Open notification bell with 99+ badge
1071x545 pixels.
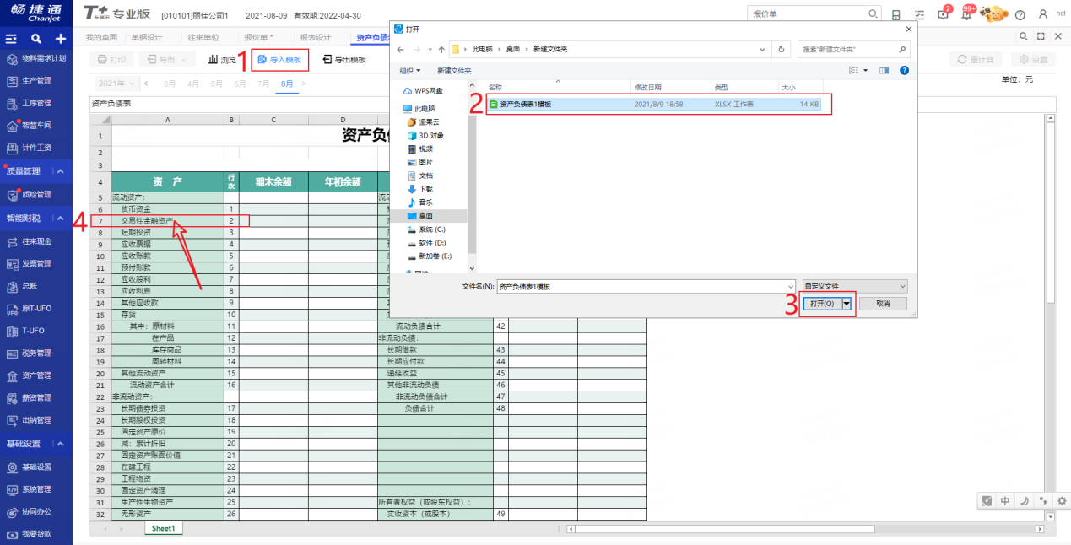[966, 13]
